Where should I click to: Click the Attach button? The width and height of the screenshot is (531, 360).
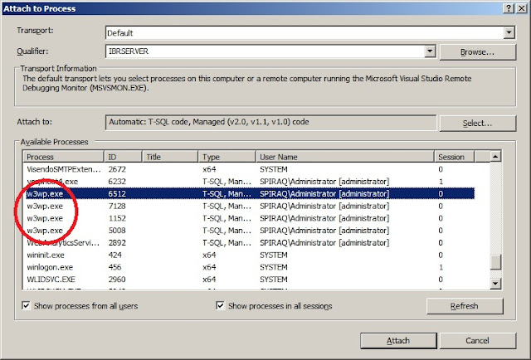tap(398, 341)
